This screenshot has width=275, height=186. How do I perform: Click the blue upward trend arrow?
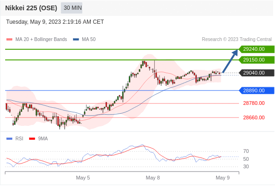(230, 61)
